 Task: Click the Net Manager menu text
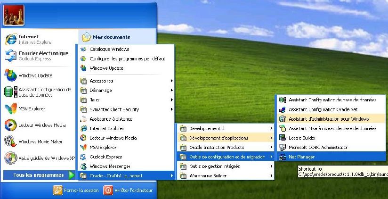302,157
